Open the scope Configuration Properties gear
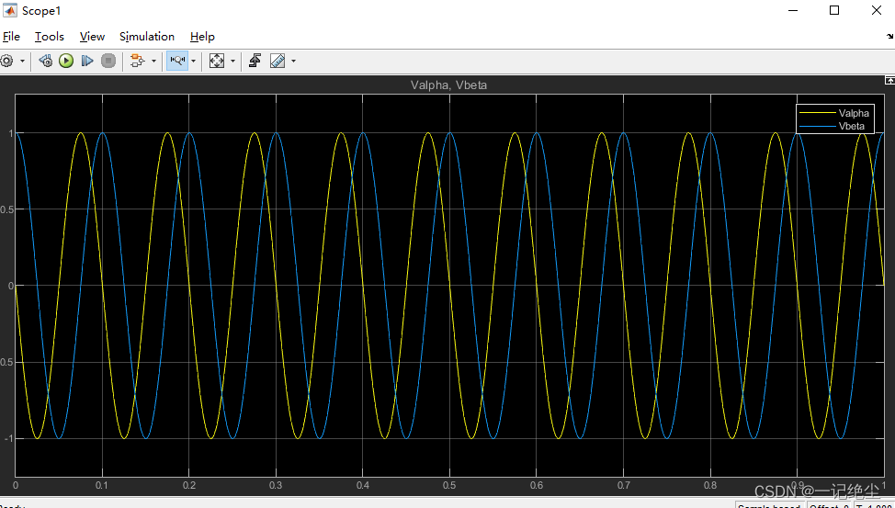 click(x=6, y=61)
